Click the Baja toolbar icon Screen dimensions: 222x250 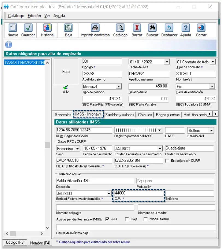point(68,28)
